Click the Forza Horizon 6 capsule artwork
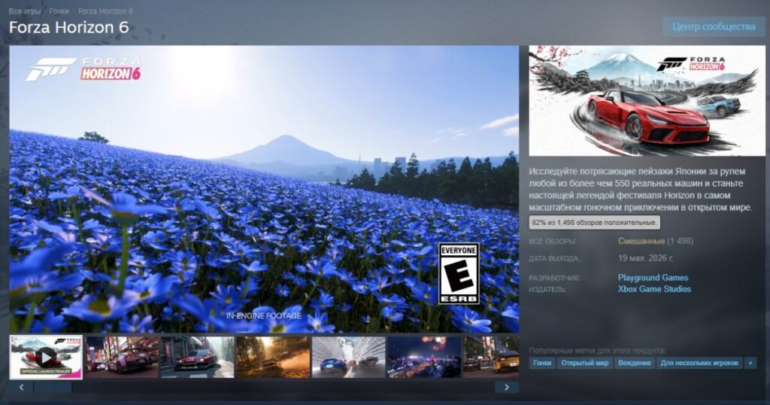The width and height of the screenshot is (770, 405). [x=647, y=101]
